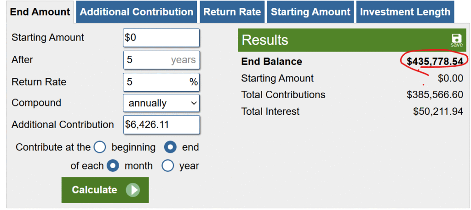The height and width of the screenshot is (210, 471).
Task: Click the circled End Balance value
Action: pos(434,62)
